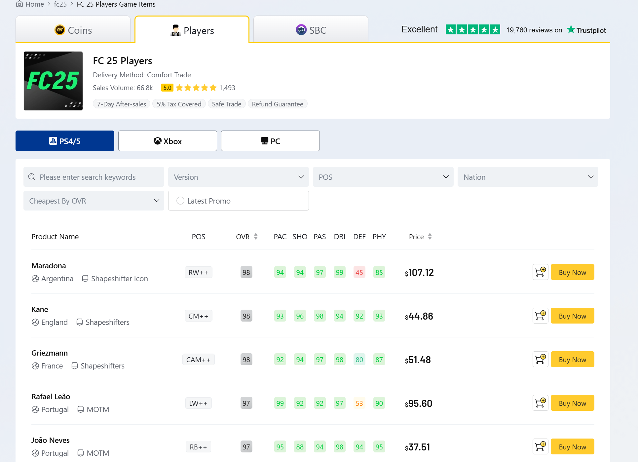Viewport: 638px width, 462px height.
Task: Click the Trustpilot five-star rating
Action: (473, 30)
